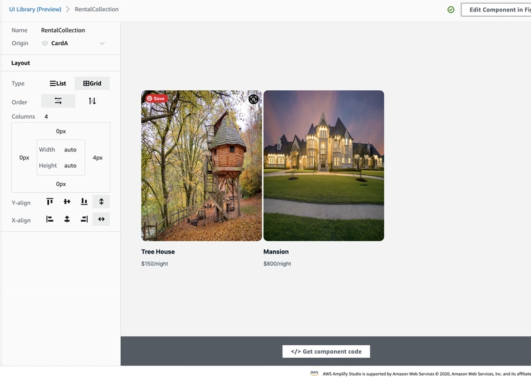The height and width of the screenshot is (377, 531).
Task: Click the Layout section header
Action: pyautogui.click(x=21, y=63)
